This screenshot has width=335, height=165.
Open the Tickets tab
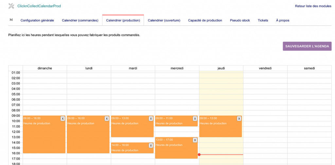click(263, 20)
